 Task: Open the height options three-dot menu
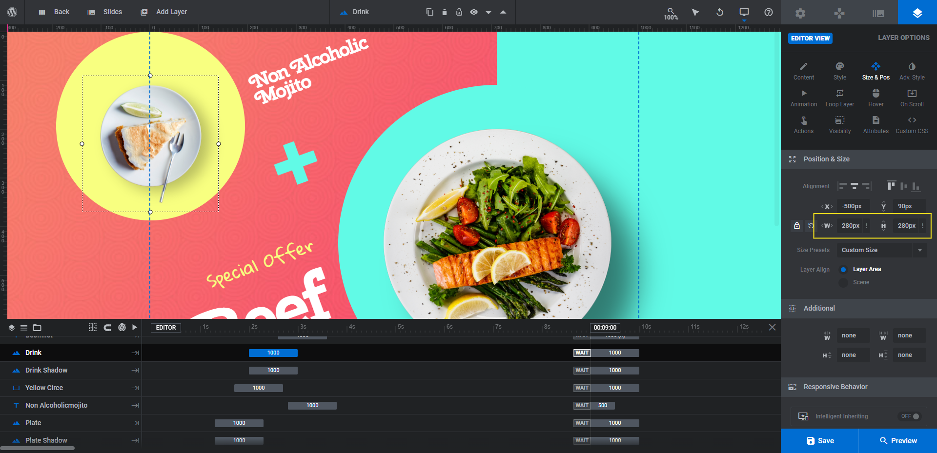922,226
